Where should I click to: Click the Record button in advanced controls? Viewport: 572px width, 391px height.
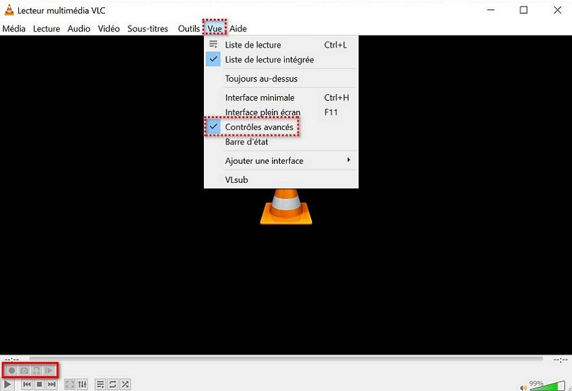coord(11,370)
